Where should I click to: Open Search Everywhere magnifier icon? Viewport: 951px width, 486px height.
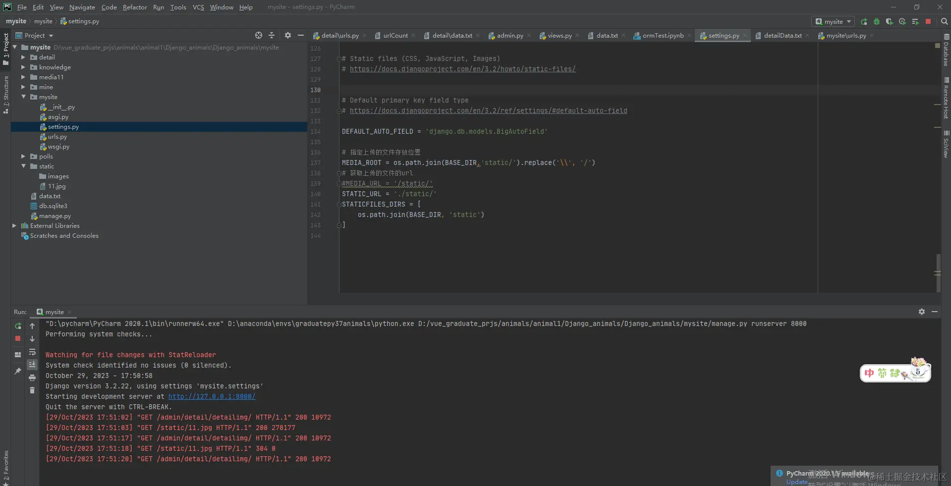(944, 22)
